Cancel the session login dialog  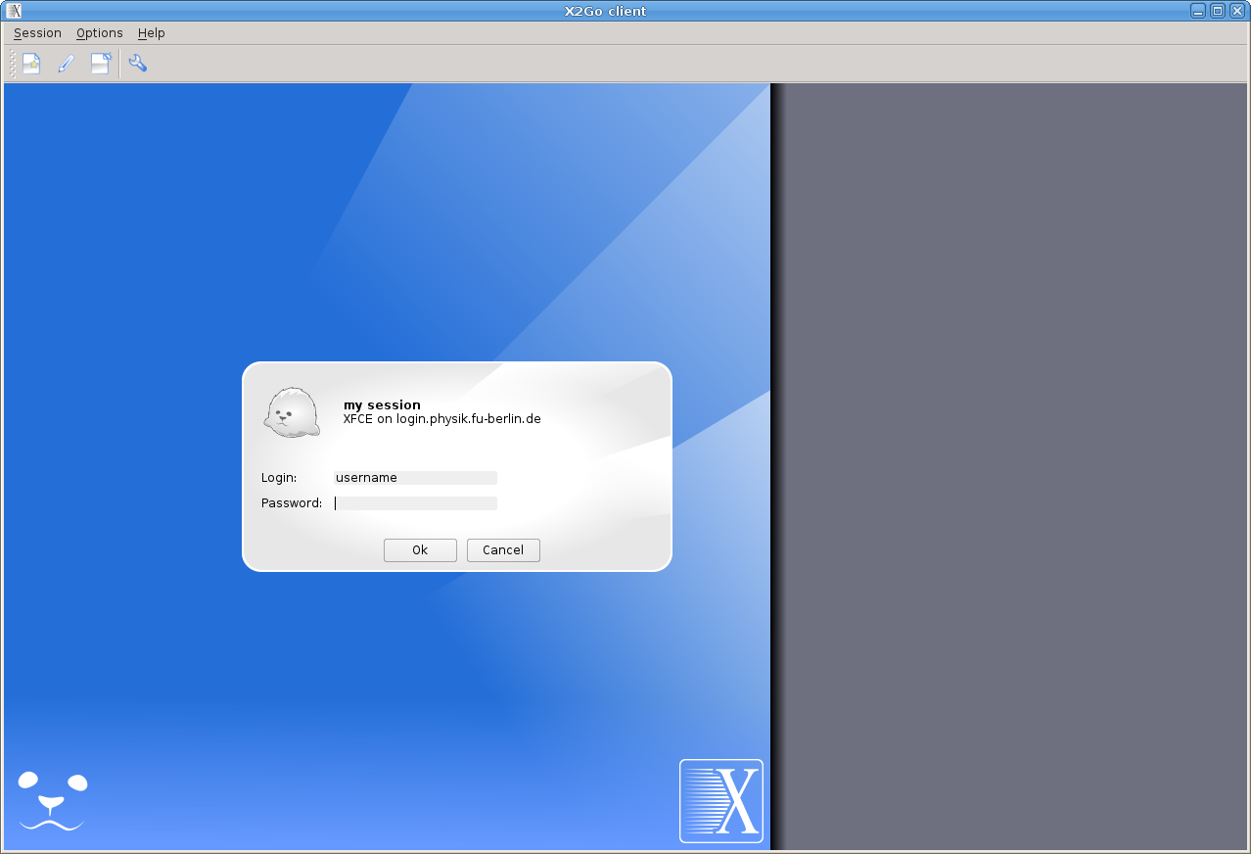point(503,550)
